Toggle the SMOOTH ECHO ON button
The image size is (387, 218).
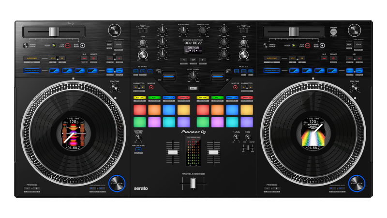(x=138, y=150)
